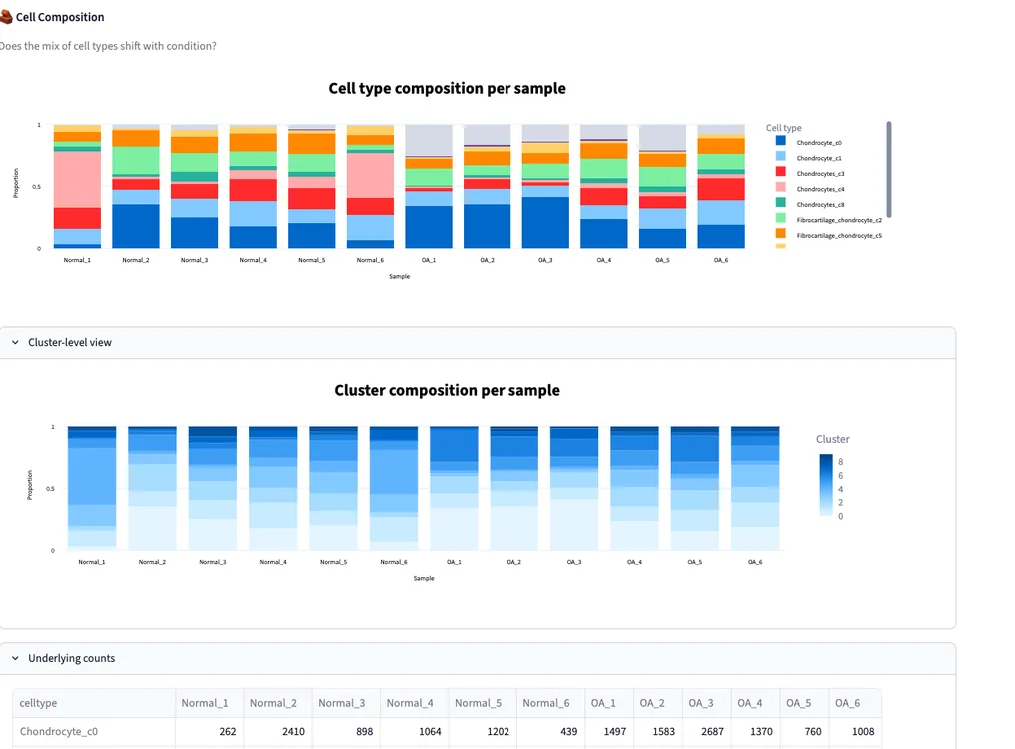1015x749 pixels.
Task: Click the Normal_2 axis label in the cell type chart
Action: click(x=136, y=260)
